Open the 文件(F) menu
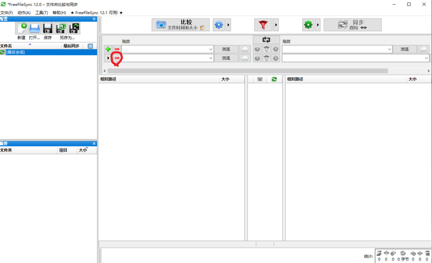 click(x=7, y=13)
